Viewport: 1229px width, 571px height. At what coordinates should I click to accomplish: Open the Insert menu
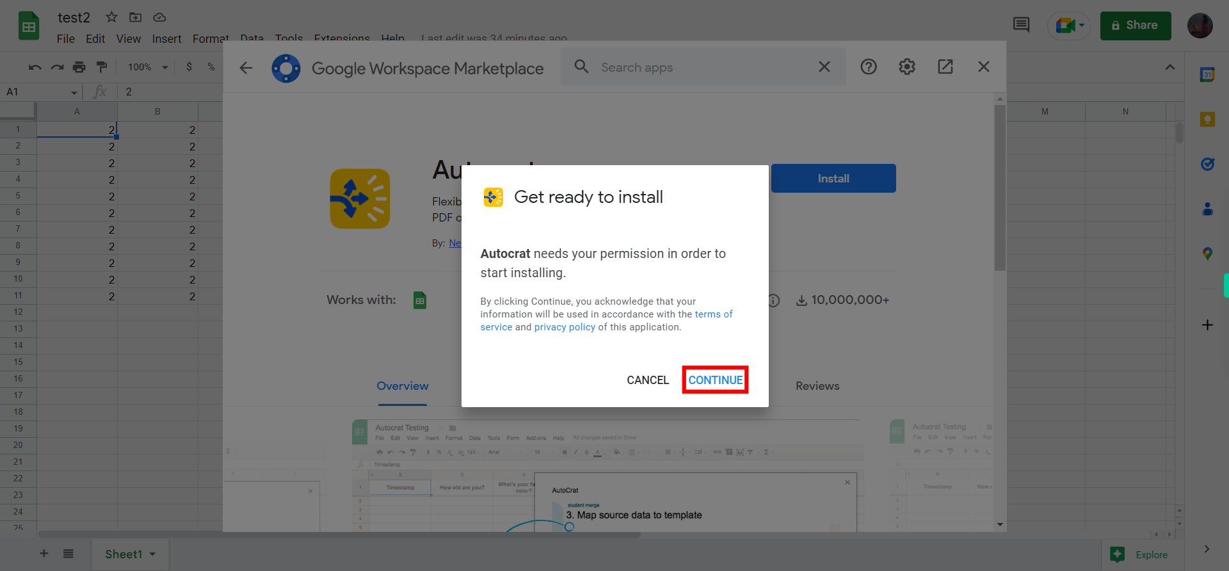pyautogui.click(x=166, y=38)
